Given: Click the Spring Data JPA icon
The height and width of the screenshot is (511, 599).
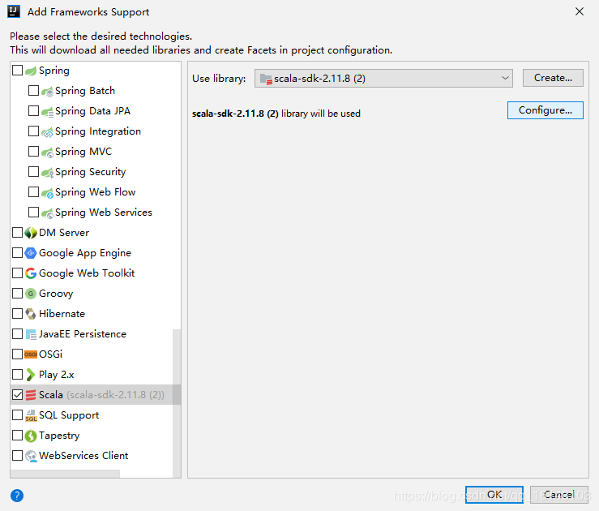Looking at the screenshot, I should point(47,112).
